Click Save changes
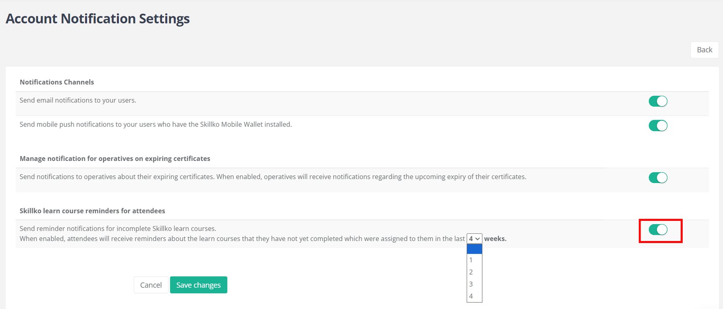723x309 pixels. pyautogui.click(x=198, y=285)
